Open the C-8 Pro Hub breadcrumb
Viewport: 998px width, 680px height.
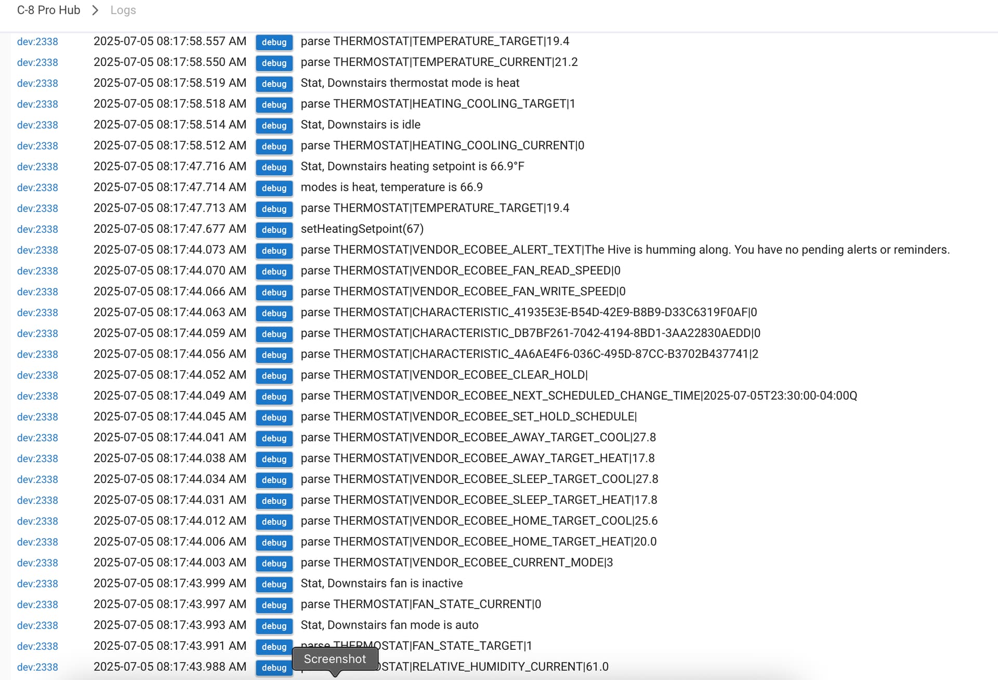click(48, 10)
